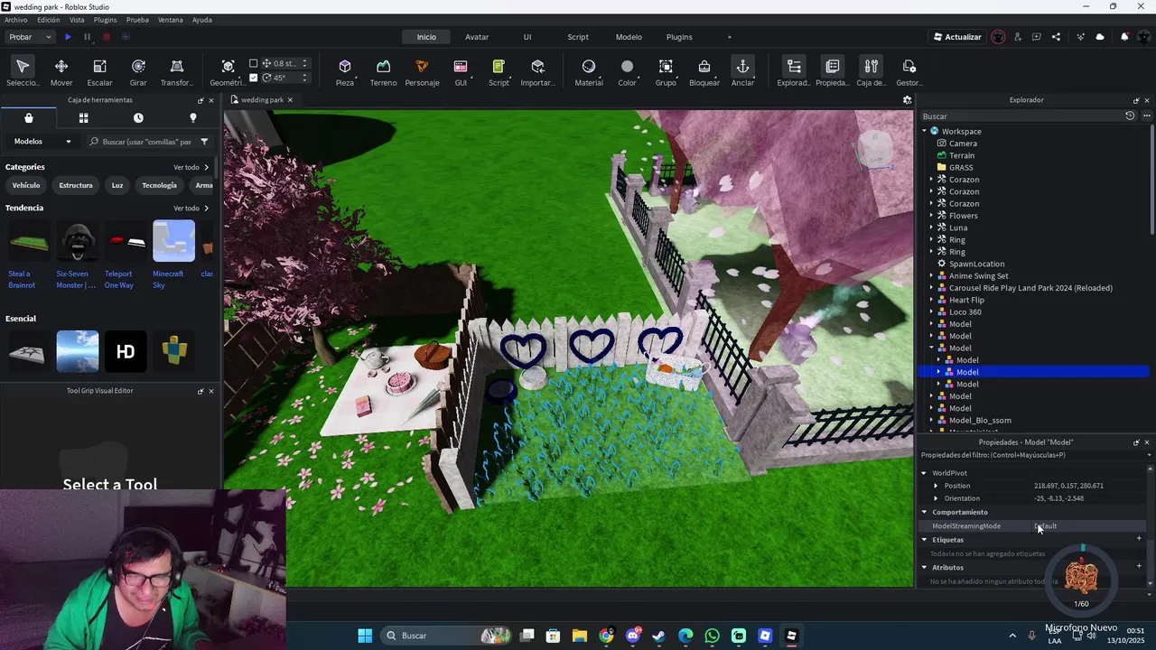This screenshot has height=650, width=1156.
Task: Open viewport settings gear icon
Action: (908, 100)
